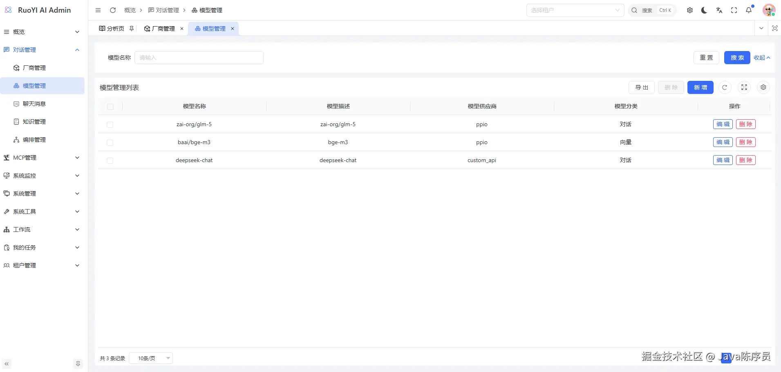Viewport: 781px width, 372px height.
Task: Select all rows with header checkbox
Action: (110, 107)
